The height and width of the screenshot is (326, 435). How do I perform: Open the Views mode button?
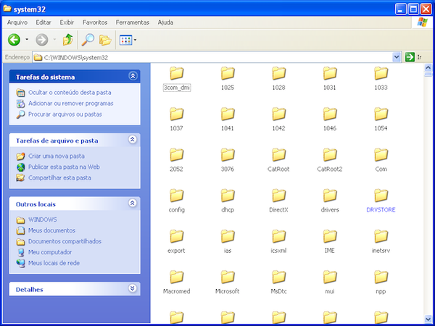coord(125,40)
